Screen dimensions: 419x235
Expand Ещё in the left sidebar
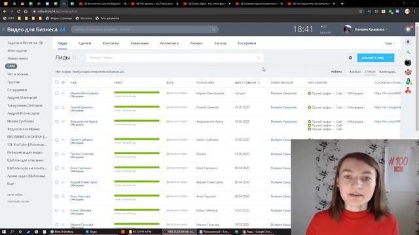pyautogui.click(x=11, y=183)
